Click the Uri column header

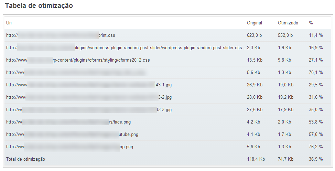pos(9,23)
